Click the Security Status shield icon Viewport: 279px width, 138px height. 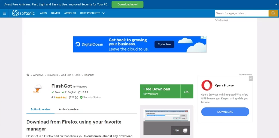point(81,97)
